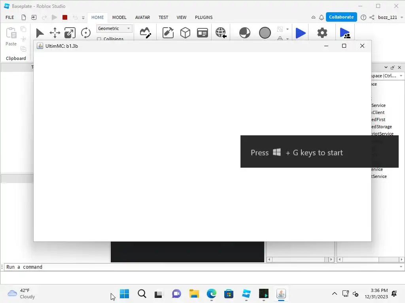Click the share icon next to bozz_121
The image size is (405, 303).
pos(372,17)
